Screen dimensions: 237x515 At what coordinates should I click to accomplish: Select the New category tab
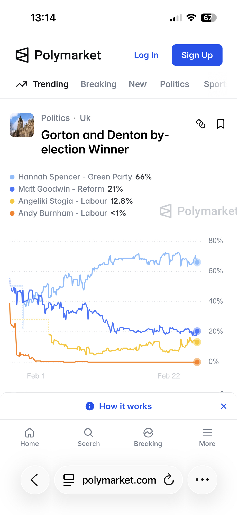pos(138,84)
